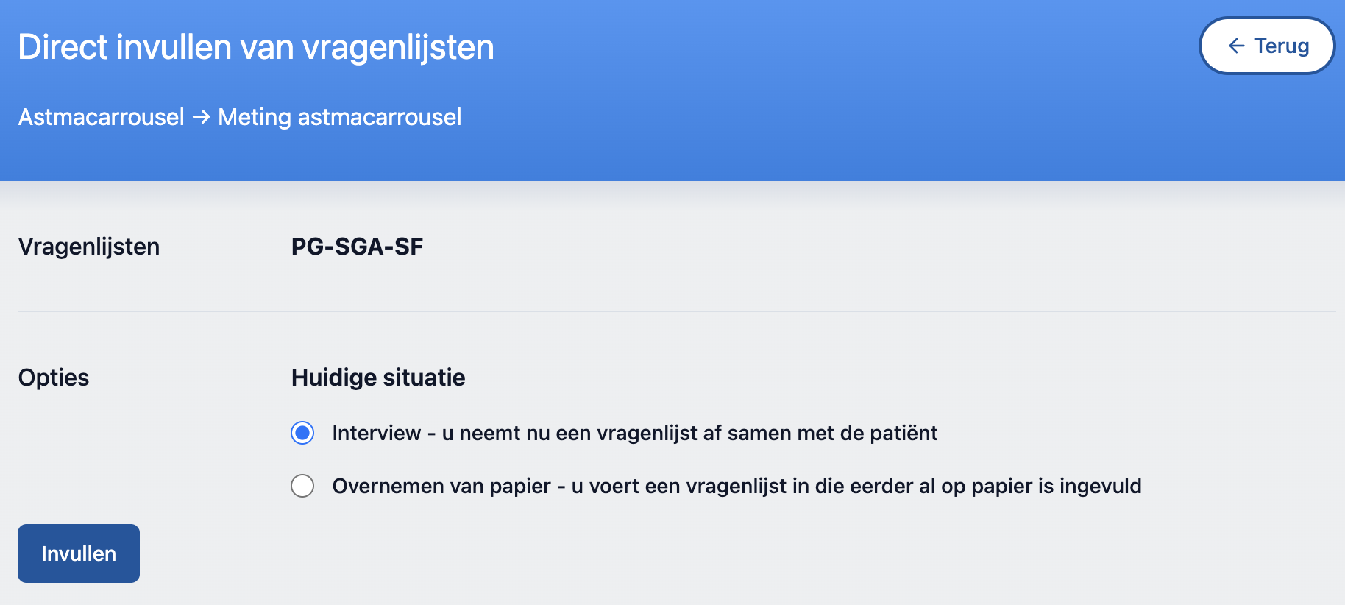Viewport: 1345px width, 605px height.
Task: Click the word "Interview" in the first option
Action: pyautogui.click(x=377, y=433)
